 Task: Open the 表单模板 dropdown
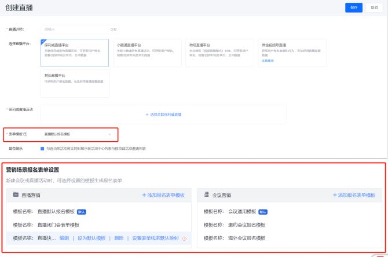tap(79, 134)
